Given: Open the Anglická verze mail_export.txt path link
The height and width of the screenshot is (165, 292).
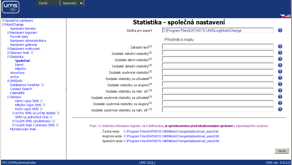Looking at the screenshot, I should [171, 136].
